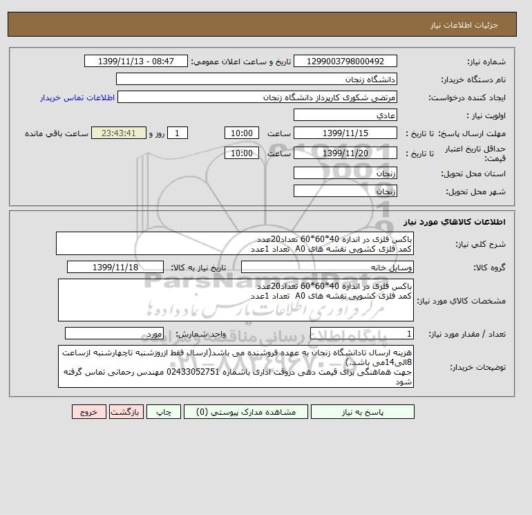The image size is (532, 515).
Task: Click the مشخصات کالای مورد نیاز text area
Action: point(236,300)
